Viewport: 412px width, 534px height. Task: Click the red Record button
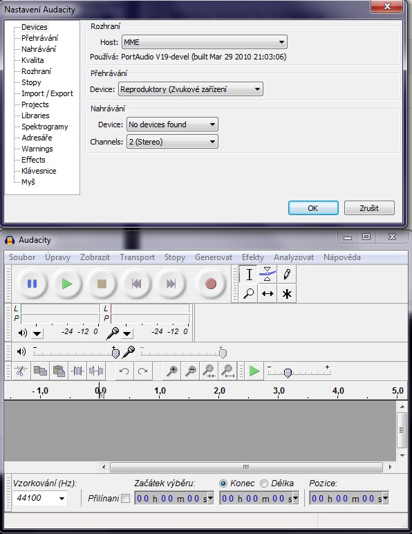coord(211,284)
